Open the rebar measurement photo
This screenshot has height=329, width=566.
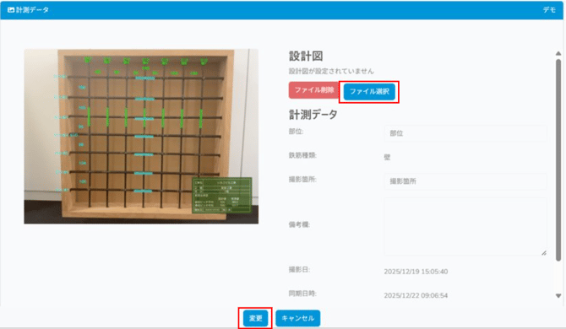141,137
